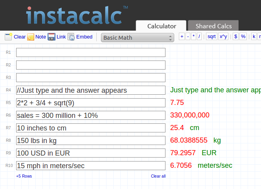Click the Clear all link
This screenshot has height=189, width=261.
coord(158,176)
